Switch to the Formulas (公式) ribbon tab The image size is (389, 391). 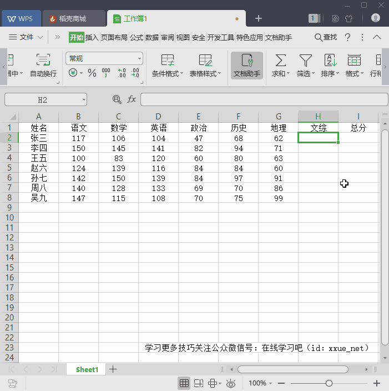point(137,37)
